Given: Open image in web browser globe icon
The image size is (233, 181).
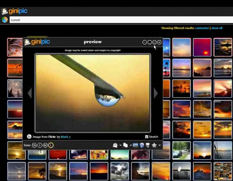Looking at the screenshot, I should tap(142, 145).
